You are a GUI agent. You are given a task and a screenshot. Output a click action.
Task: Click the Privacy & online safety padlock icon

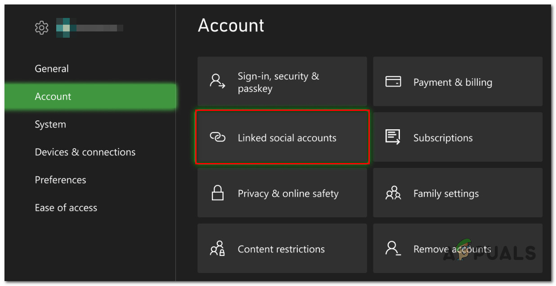[x=217, y=193]
